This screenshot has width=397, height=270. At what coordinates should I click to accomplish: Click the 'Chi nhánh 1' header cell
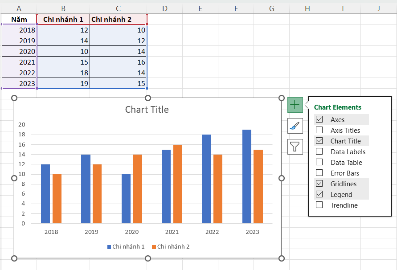pos(63,19)
